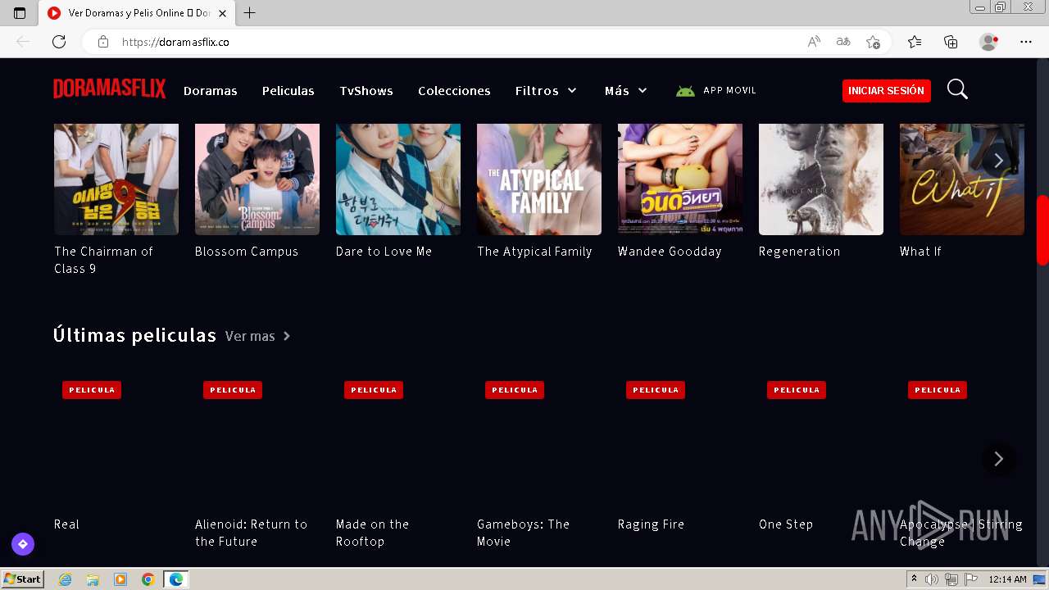The width and height of the screenshot is (1049, 590).
Task: Open the Peliculas menu item
Action: coord(288,91)
